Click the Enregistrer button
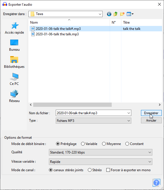The image size is (164, 190). pos(151,113)
